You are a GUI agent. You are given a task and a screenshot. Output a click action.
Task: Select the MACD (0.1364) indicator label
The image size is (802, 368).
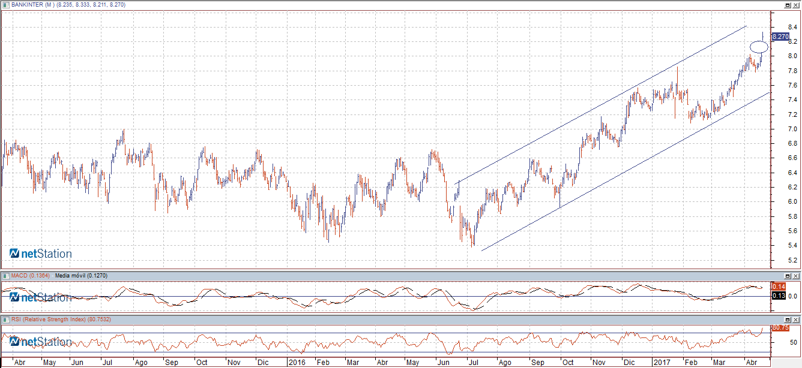click(31, 275)
